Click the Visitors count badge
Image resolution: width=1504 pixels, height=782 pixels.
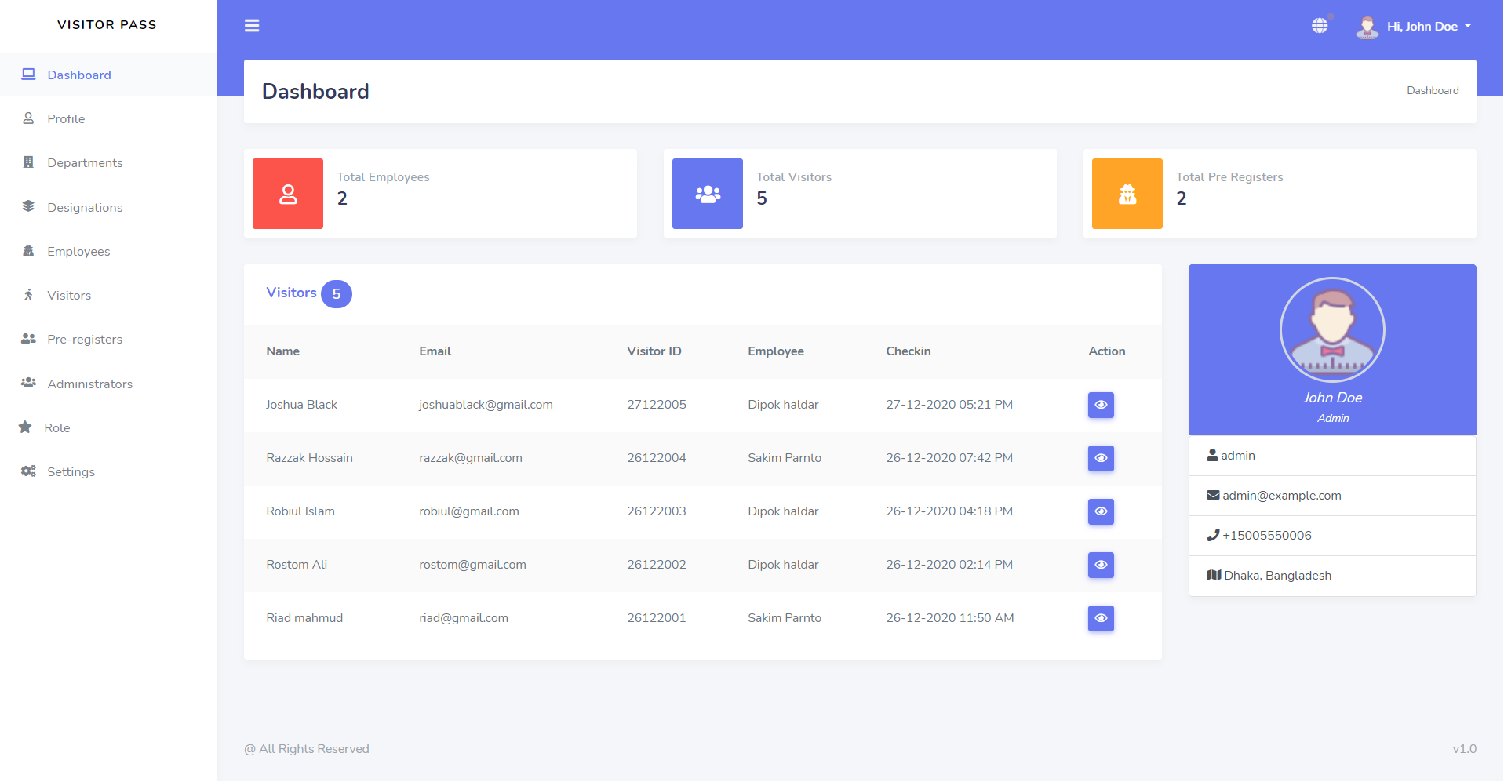pyautogui.click(x=337, y=293)
